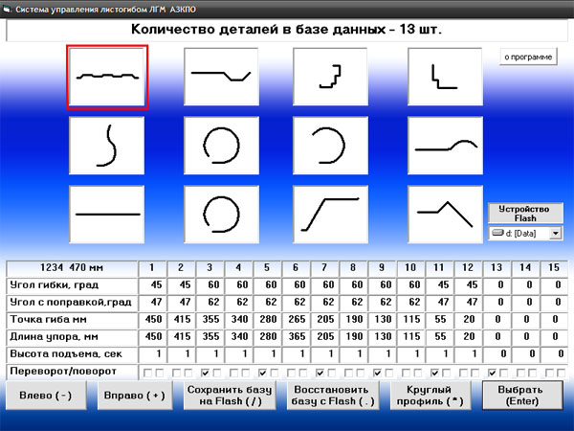Choose the C-shaped semicircle profile thumbnail
The height and width of the screenshot is (431, 574).
[331, 145]
